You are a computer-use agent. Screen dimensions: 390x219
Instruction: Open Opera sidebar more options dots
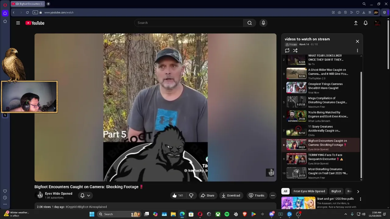pyautogui.click(x=5, y=204)
